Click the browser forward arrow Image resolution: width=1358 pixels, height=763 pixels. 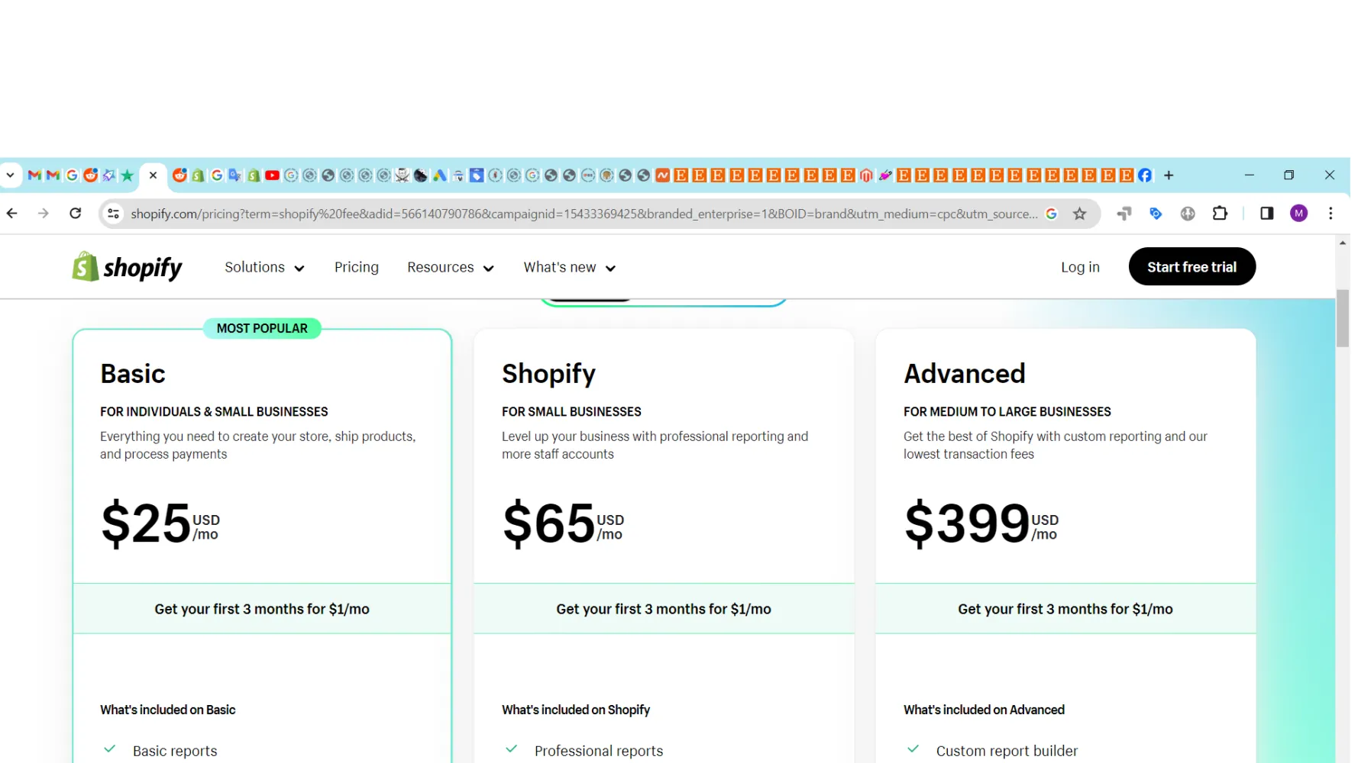(44, 214)
